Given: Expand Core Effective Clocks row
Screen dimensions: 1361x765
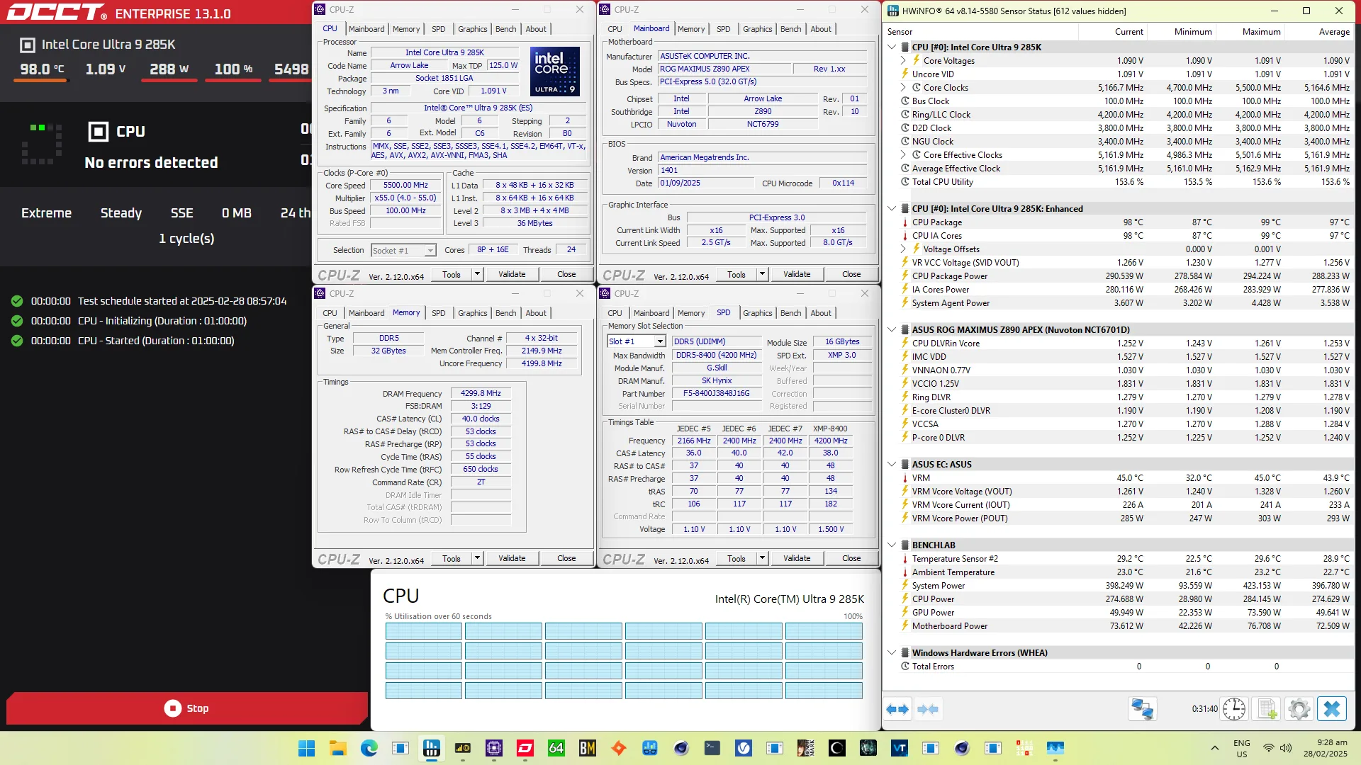Looking at the screenshot, I should (903, 155).
